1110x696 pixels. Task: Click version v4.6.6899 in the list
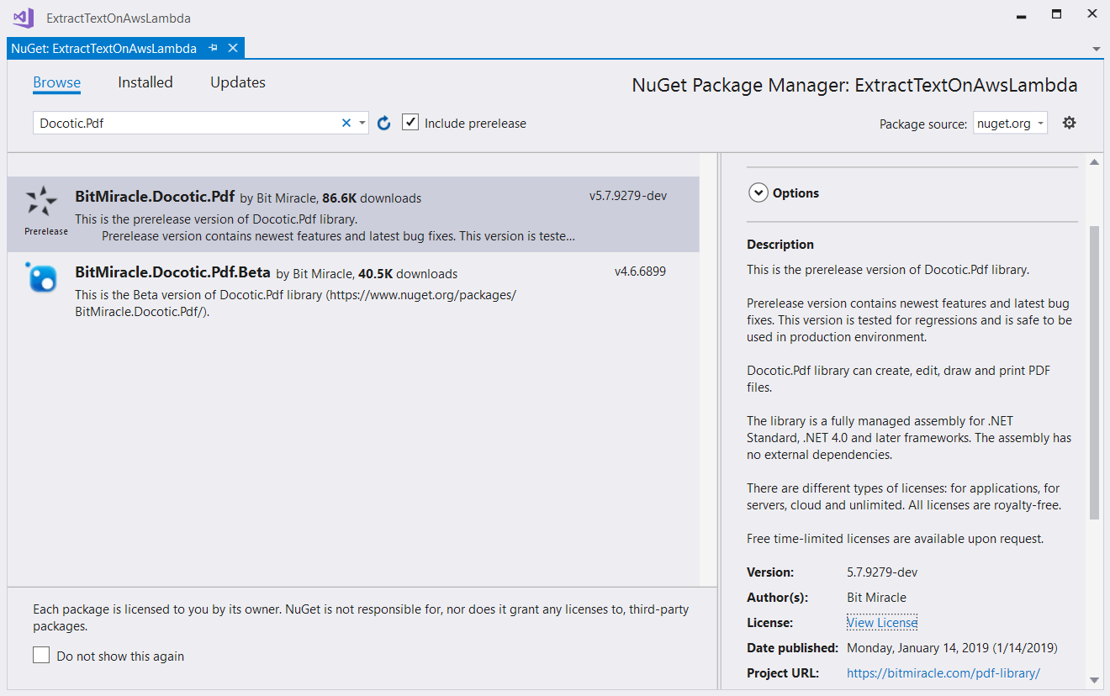[x=640, y=272]
